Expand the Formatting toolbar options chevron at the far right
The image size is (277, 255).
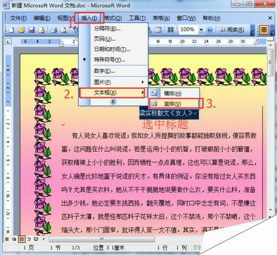[273, 30]
